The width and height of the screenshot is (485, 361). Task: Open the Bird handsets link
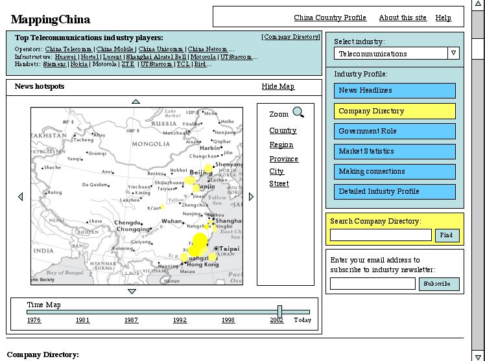200,64
